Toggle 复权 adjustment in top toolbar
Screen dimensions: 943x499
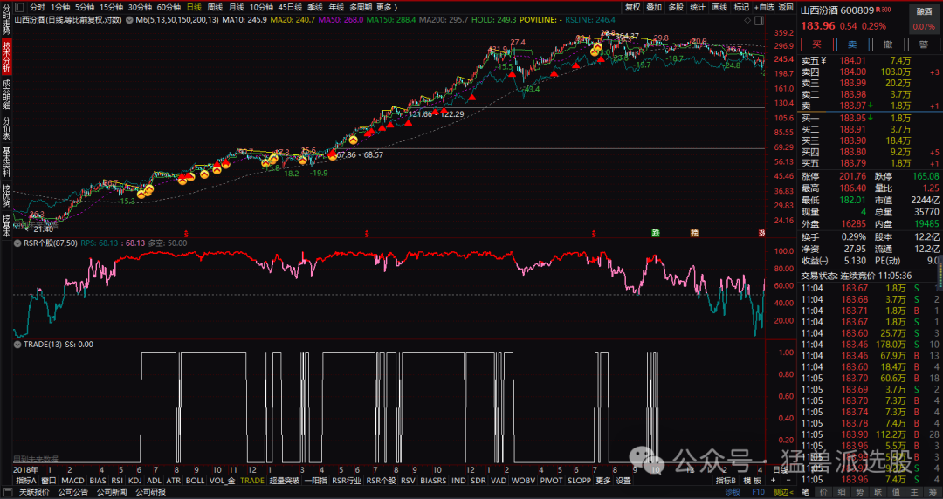point(633,7)
